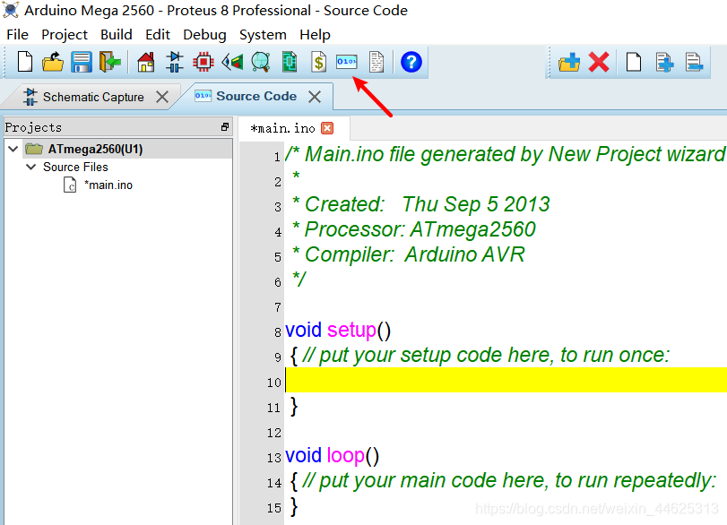Click the 'Created: Thu Sep 5 2013' comment line
Viewport: 727px width, 525px height.
point(421,204)
